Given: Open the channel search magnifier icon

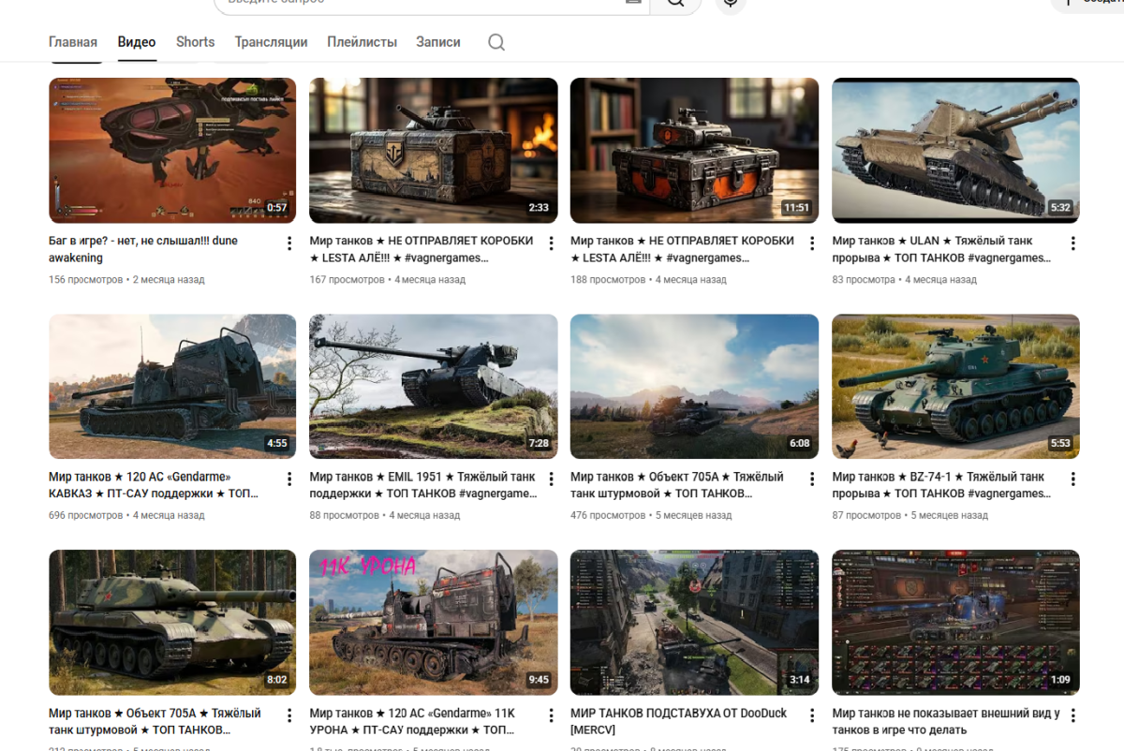Looking at the screenshot, I should coord(496,42).
